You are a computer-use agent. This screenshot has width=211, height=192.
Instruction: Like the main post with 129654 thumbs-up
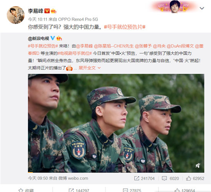177,190
